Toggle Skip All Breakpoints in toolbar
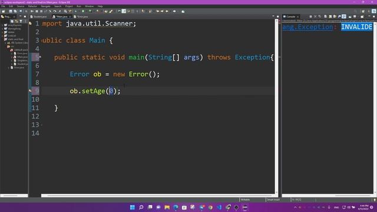 26,11
